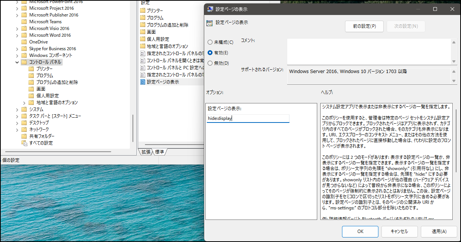The width and height of the screenshot is (461, 242).
Task: Select the 個人用設定 folder icon in tree
Action: tap(31, 96)
